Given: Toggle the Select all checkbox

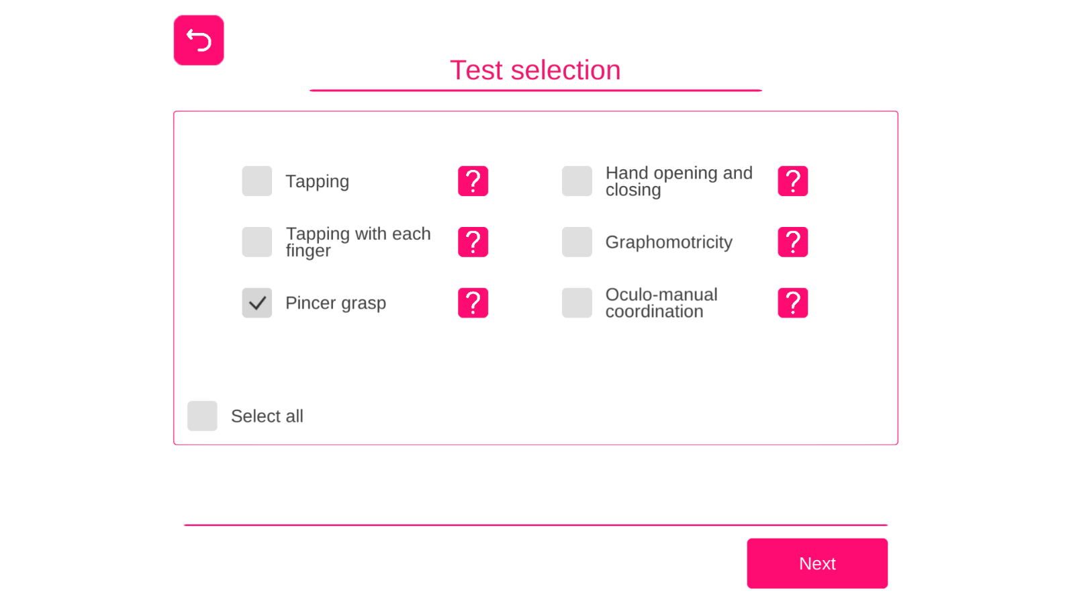Looking at the screenshot, I should pyautogui.click(x=202, y=416).
